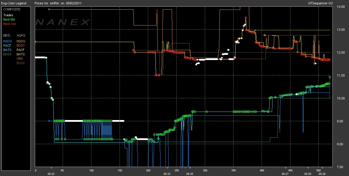Click the Trades composite legend entry
This screenshot has height=176, width=349.
(x=8, y=15)
